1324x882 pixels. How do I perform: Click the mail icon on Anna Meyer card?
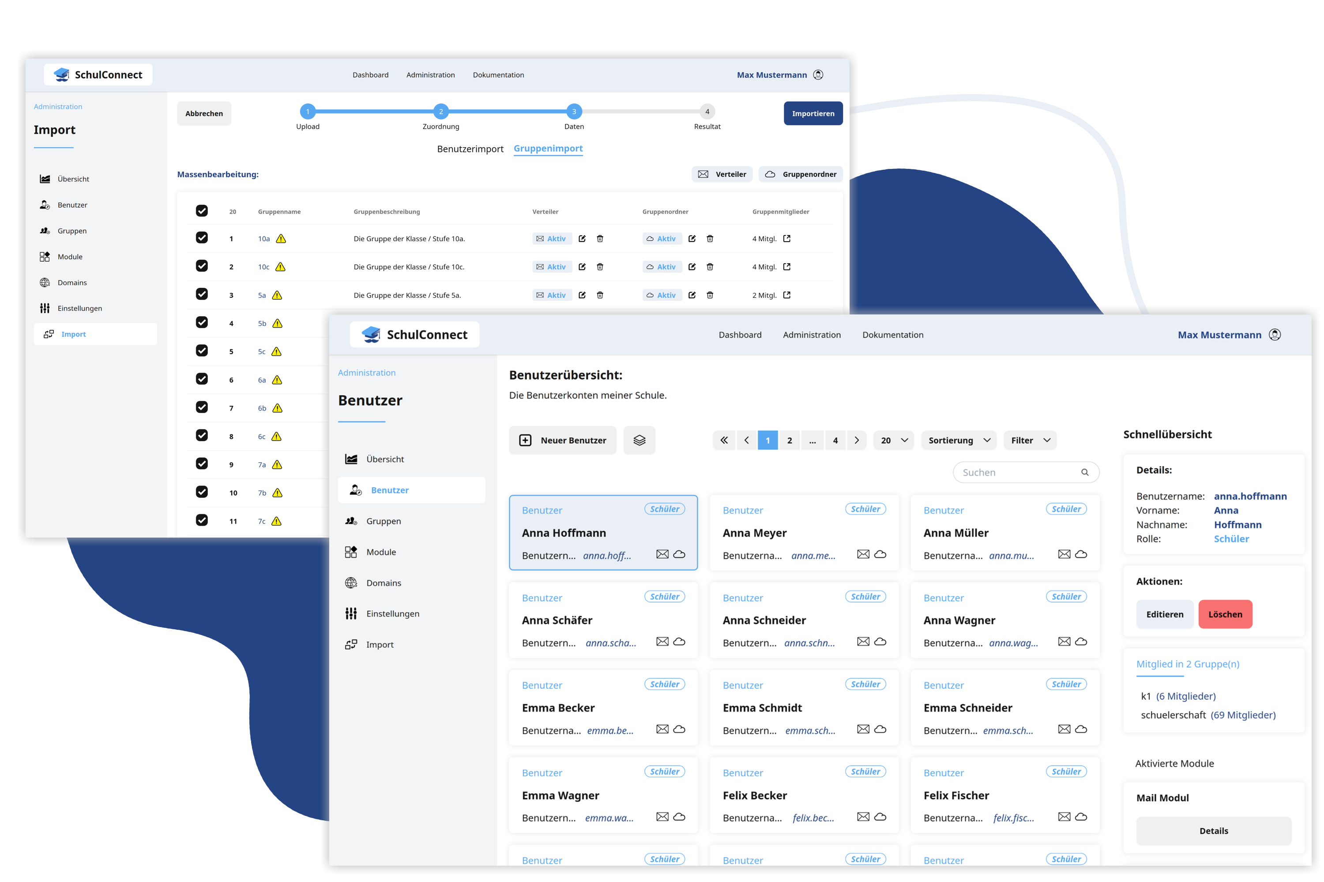pyautogui.click(x=864, y=555)
